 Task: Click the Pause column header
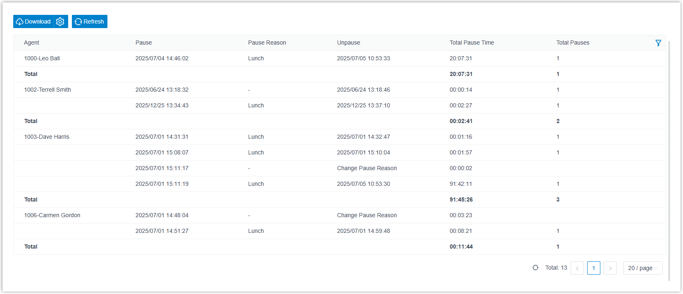coord(143,43)
